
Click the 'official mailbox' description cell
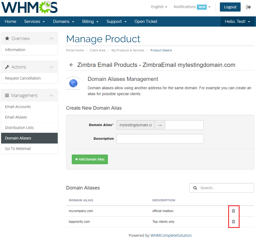pos(163,211)
